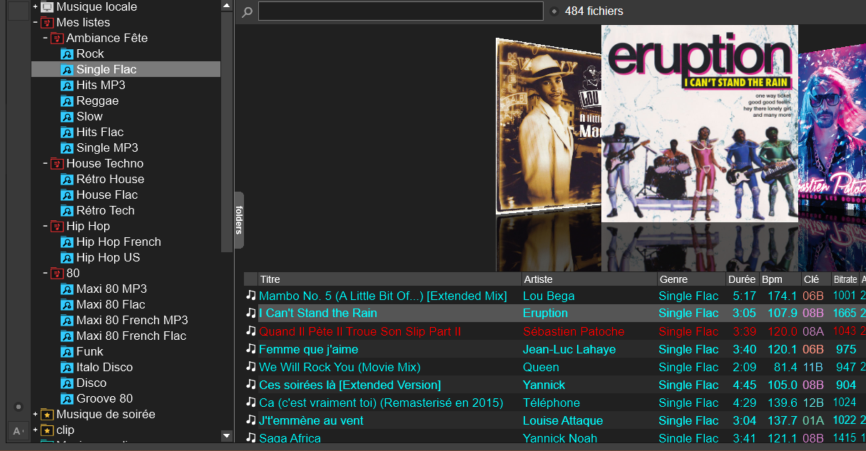The height and width of the screenshot is (451, 866).
Task: Click the round dot button in left strip
Action: (19, 407)
